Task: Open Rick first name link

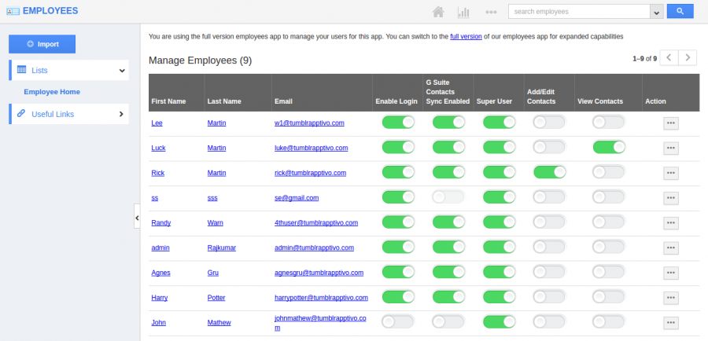Action: click(x=157, y=173)
